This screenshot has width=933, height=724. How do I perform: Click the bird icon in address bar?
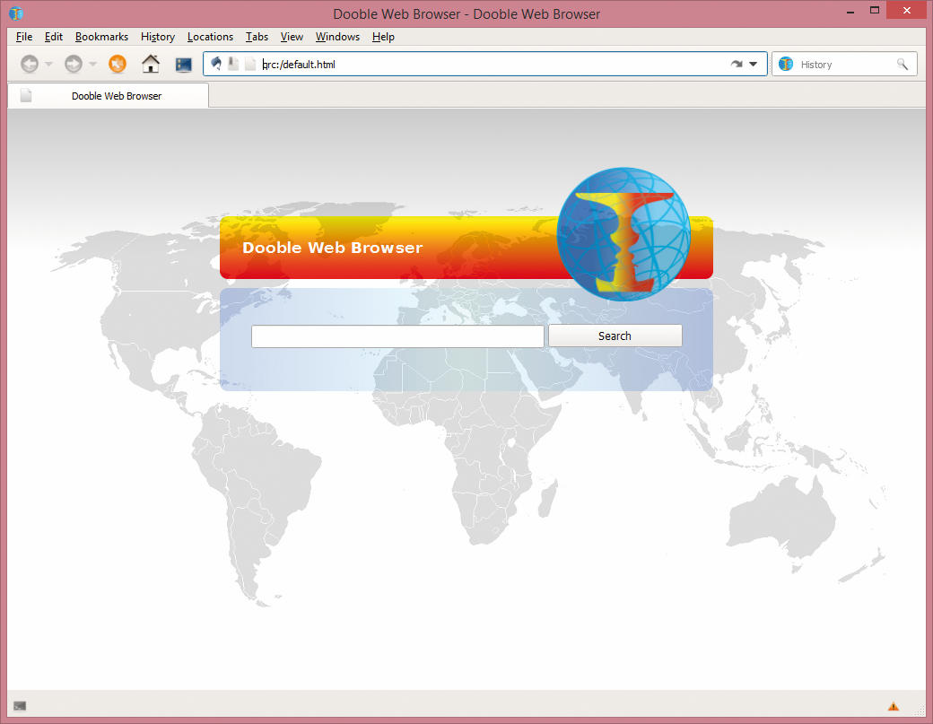(x=216, y=64)
